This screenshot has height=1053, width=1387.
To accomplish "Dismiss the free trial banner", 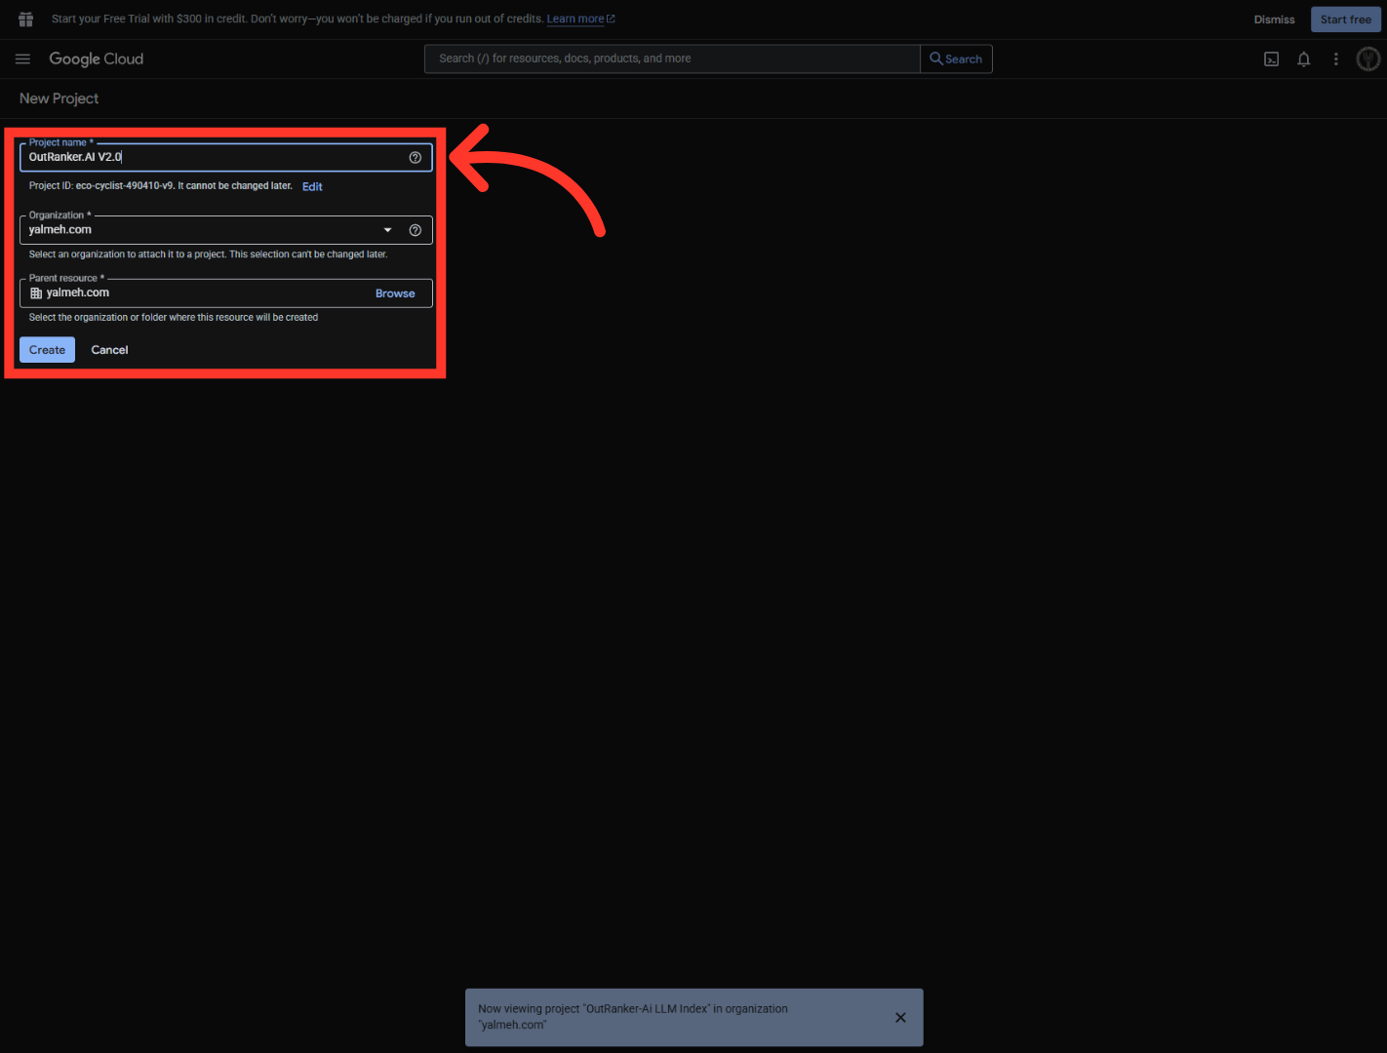I will click(x=1274, y=19).
